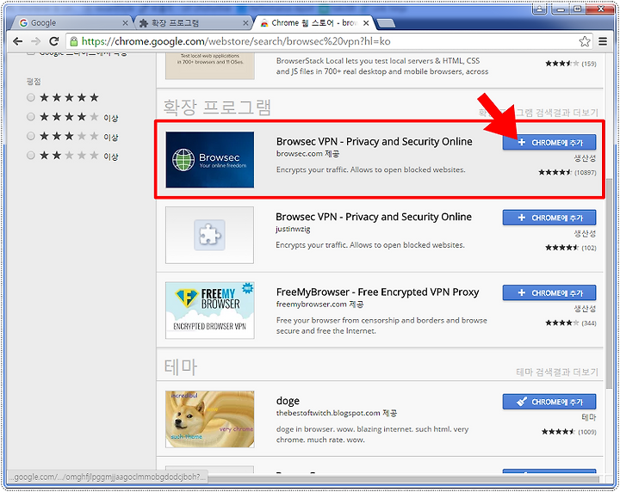Add the doge theme to Chrome

[x=549, y=402]
